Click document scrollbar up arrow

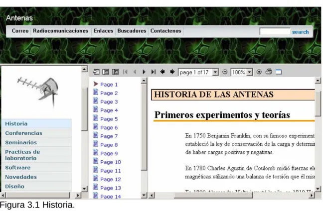tap(318, 81)
